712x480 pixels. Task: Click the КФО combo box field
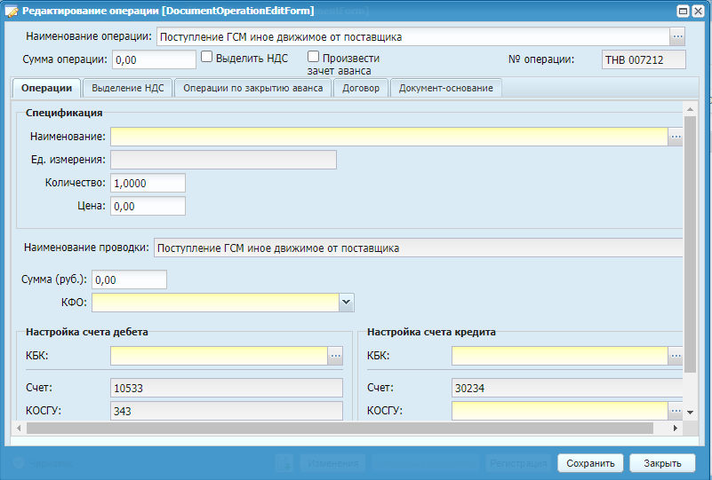(215, 303)
